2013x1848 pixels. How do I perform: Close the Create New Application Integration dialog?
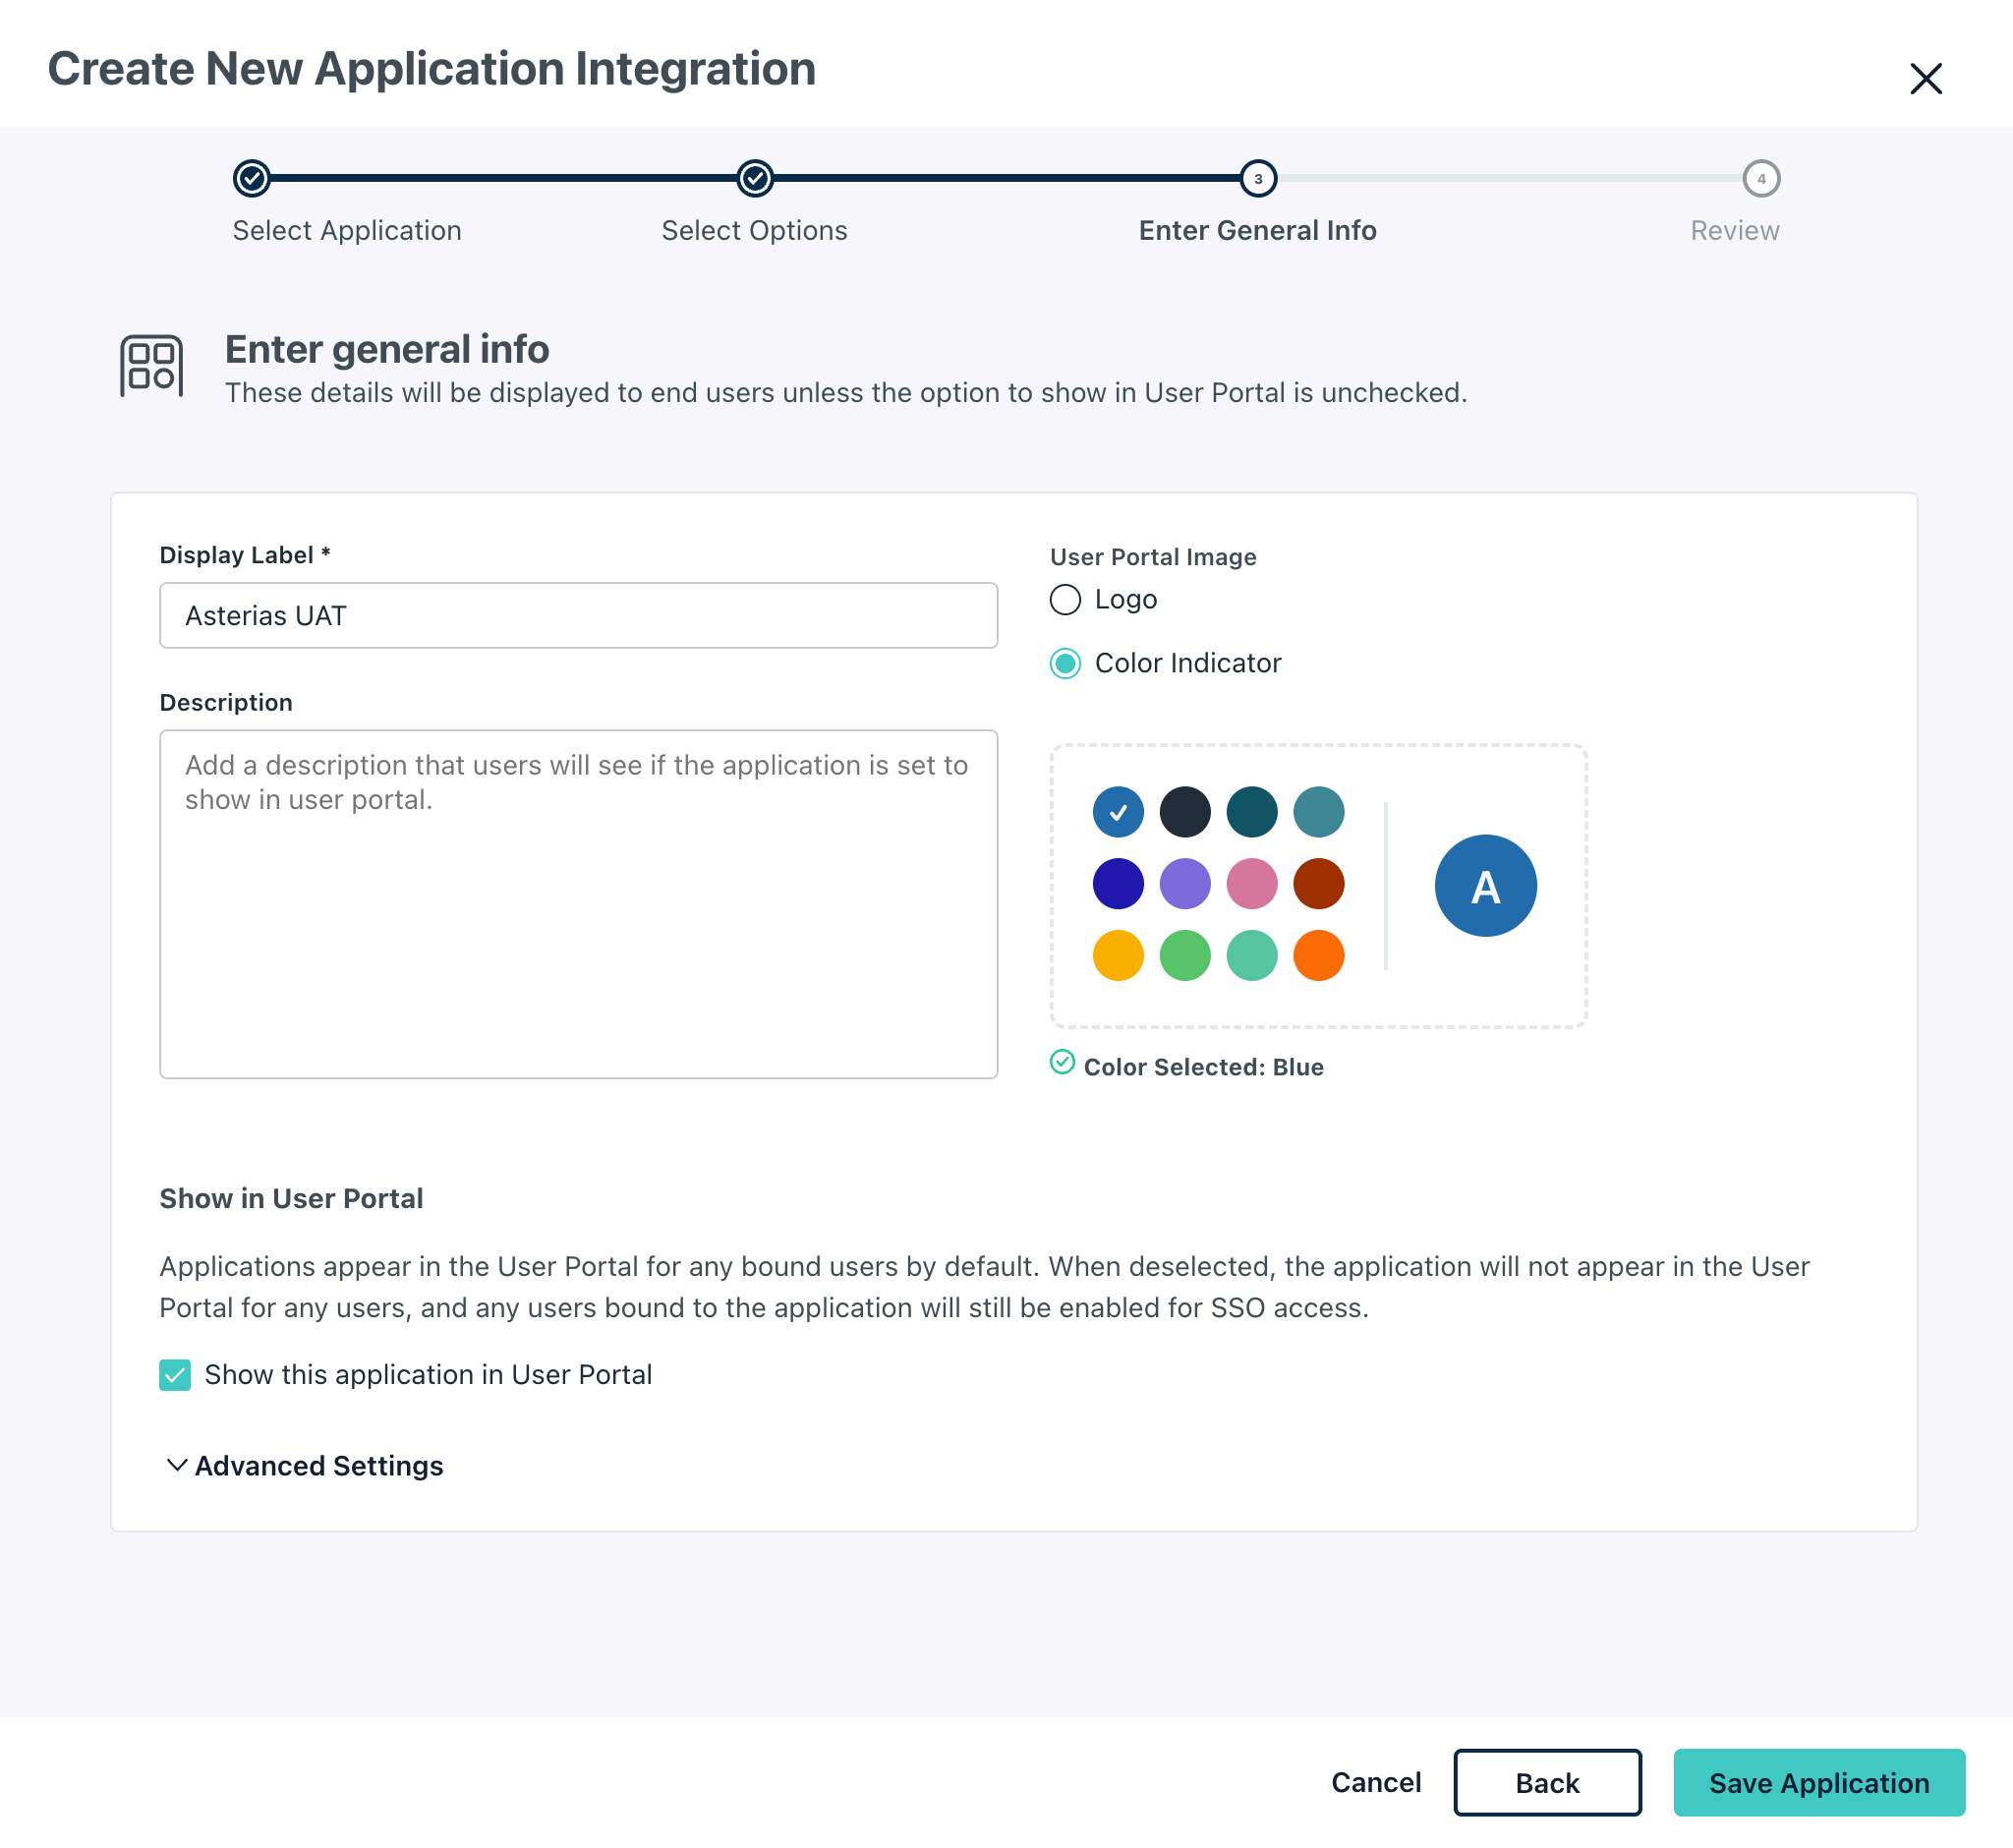point(1925,78)
